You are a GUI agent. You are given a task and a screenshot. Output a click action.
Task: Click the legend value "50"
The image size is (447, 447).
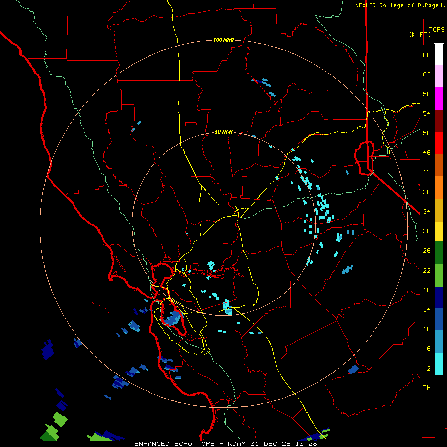pos(427,133)
